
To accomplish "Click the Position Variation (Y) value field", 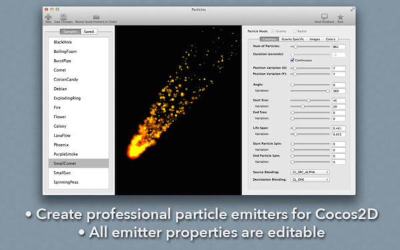I will tap(339, 74).
